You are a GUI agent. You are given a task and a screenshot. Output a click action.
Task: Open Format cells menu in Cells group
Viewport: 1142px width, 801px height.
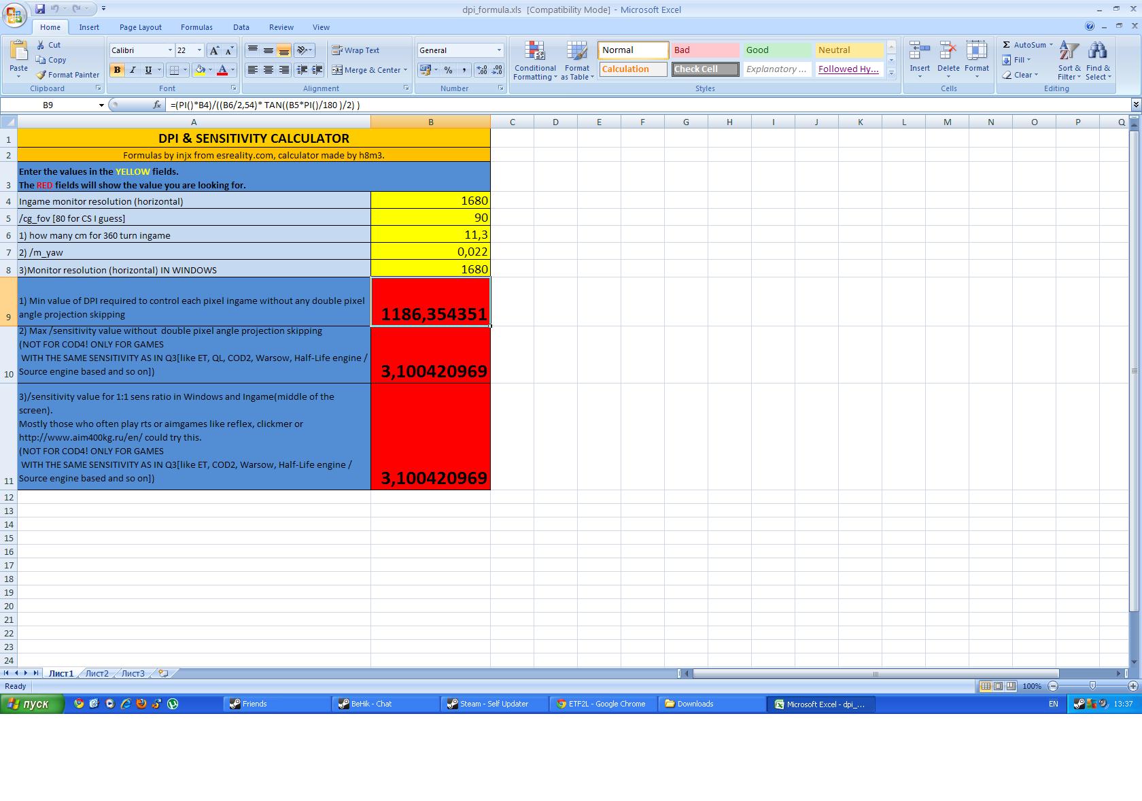[977, 59]
